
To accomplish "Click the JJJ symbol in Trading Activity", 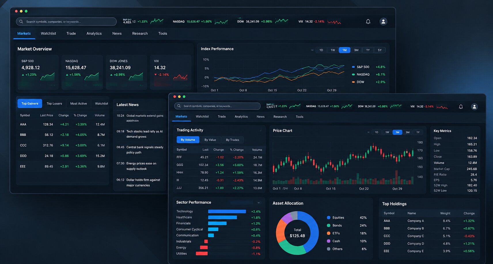I will click(x=179, y=188).
